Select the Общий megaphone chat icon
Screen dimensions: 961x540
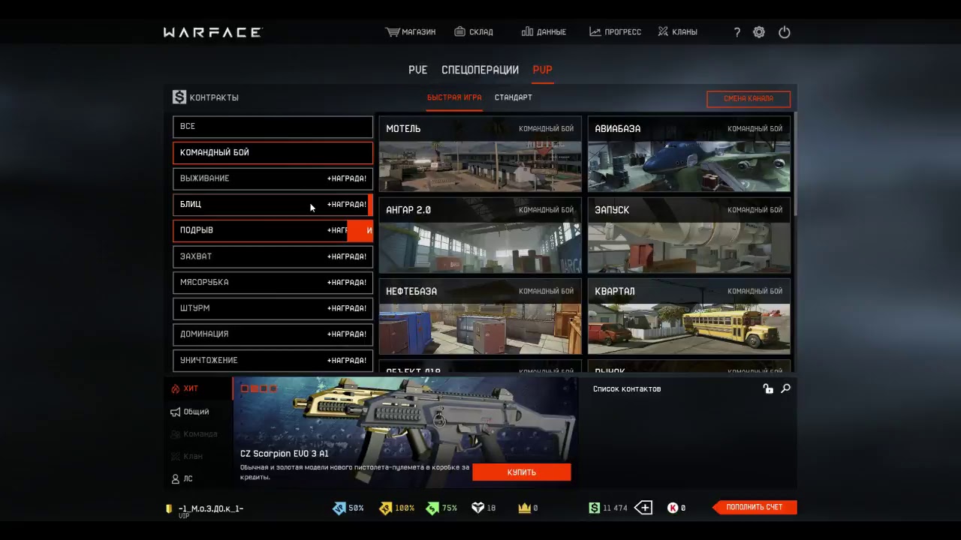tap(176, 412)
